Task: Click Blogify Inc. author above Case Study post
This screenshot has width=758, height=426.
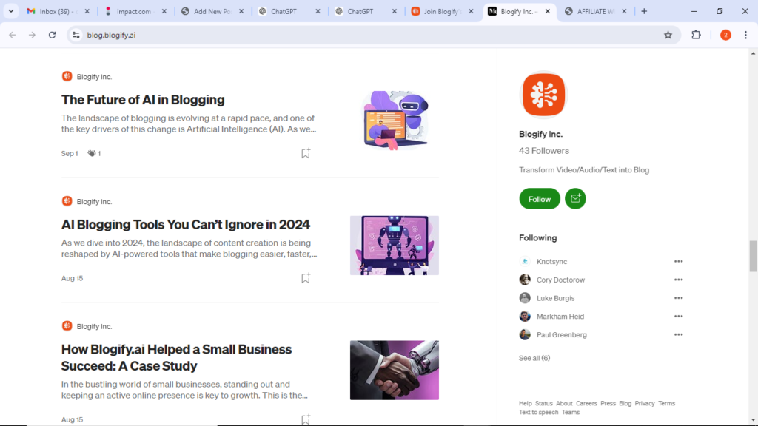Action: [94, 326]
